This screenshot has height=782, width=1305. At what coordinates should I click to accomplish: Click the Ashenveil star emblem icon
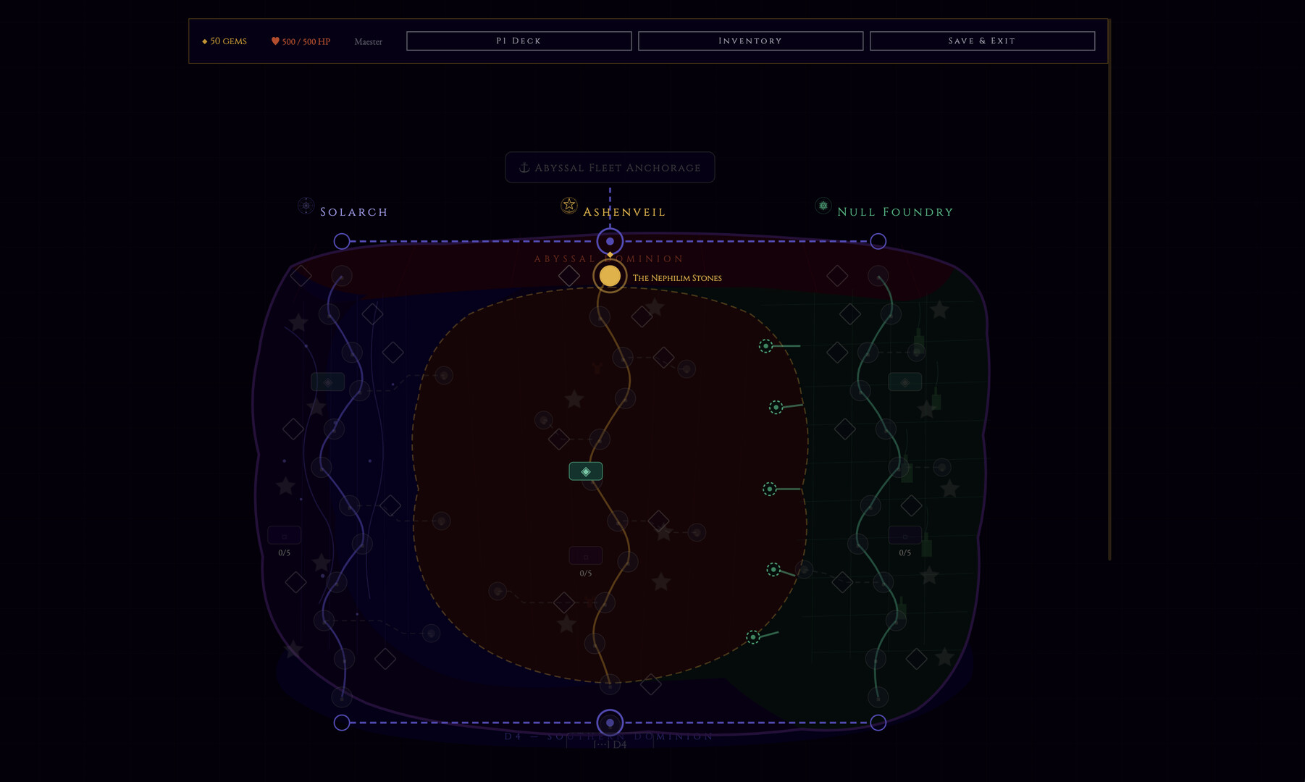tap(569, 205)
